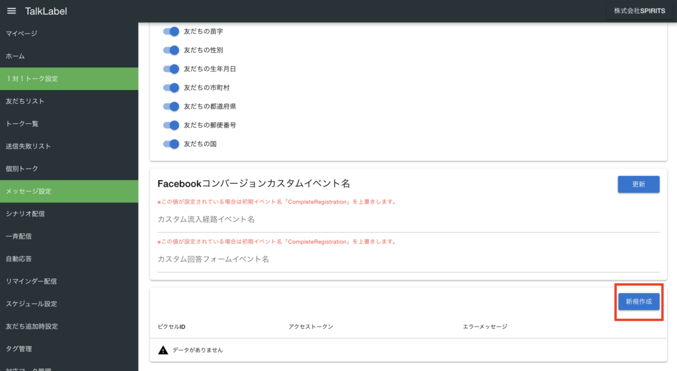Image resolution: width=677 pixels, height=371 pixels.
Task: Open タグ管理 from the sidebar
Action: click(19, 349)
